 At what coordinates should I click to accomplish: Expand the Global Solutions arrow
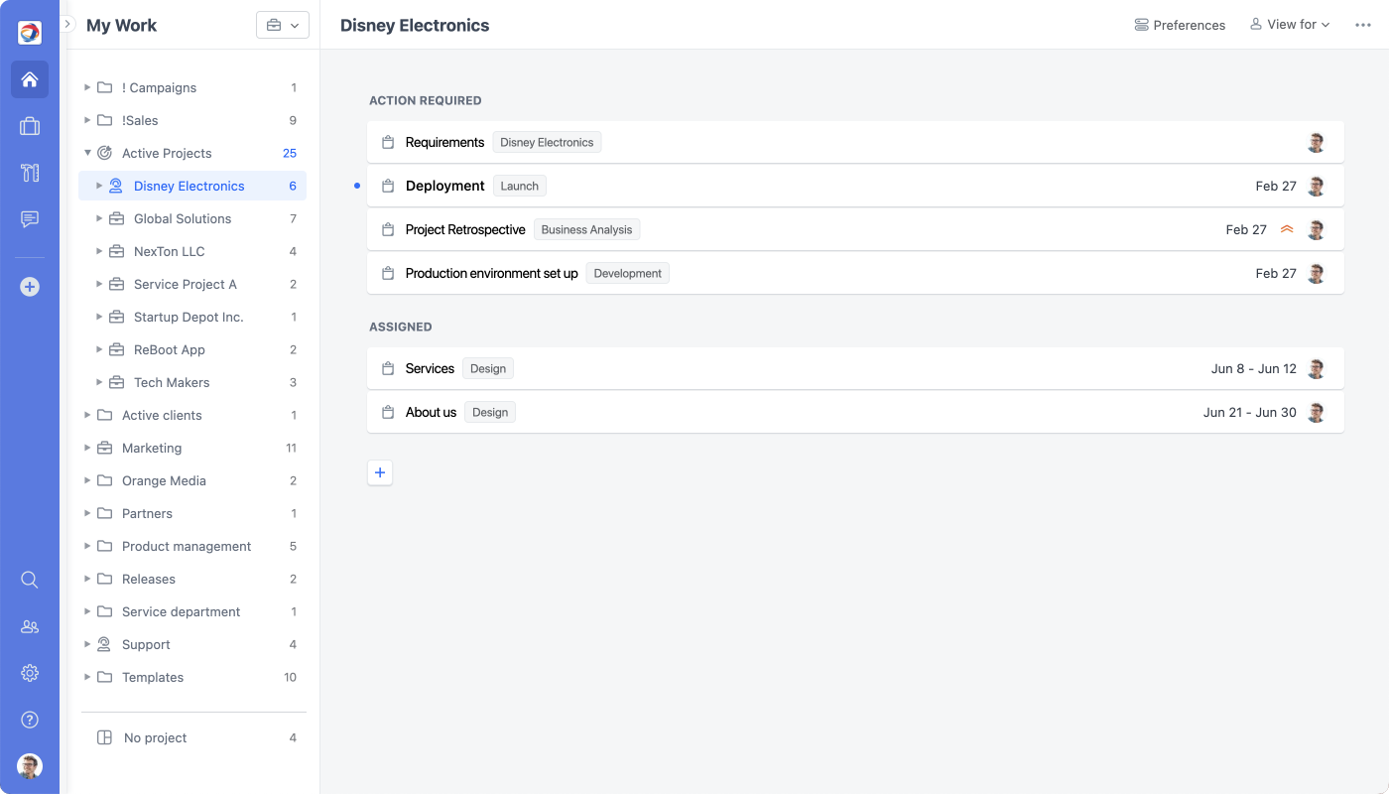pyautogui.click(x=99, y=218)
